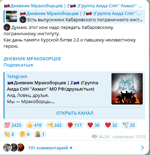
Task: Click the knife thumbnail in the reply quote
Action: pos(11,16)
